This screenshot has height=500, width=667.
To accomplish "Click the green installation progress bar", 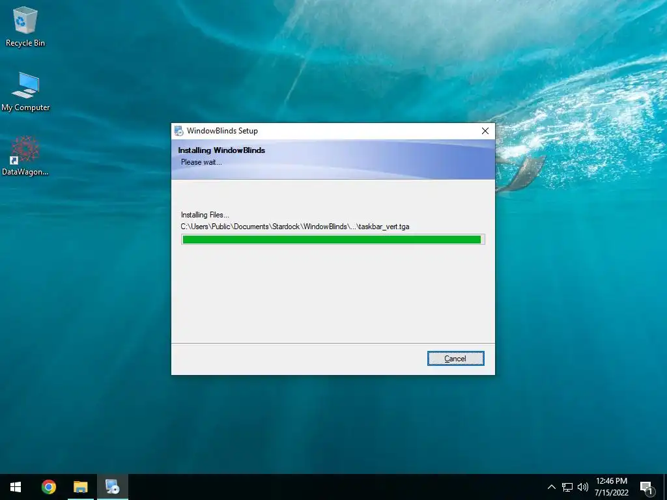I will point(333,240).
